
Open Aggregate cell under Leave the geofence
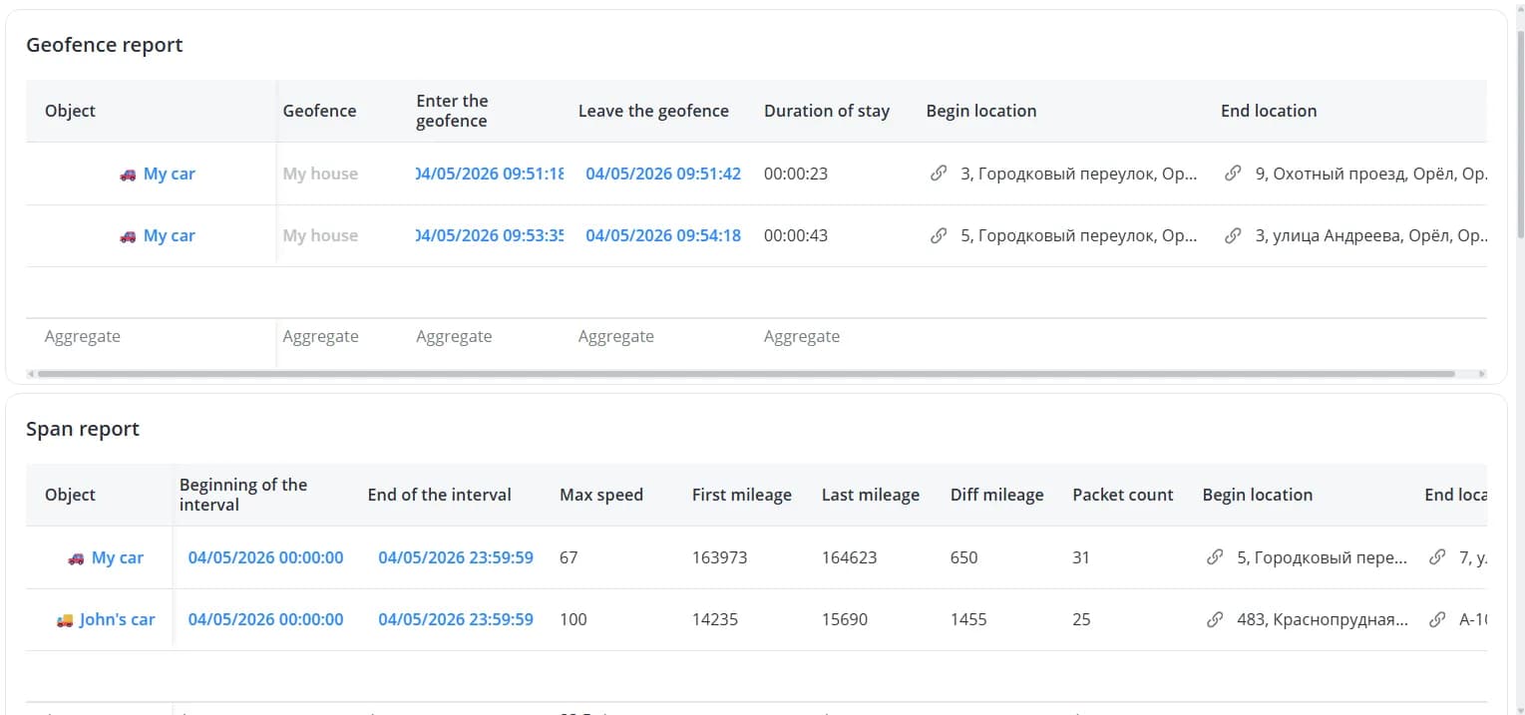[616, 336]
